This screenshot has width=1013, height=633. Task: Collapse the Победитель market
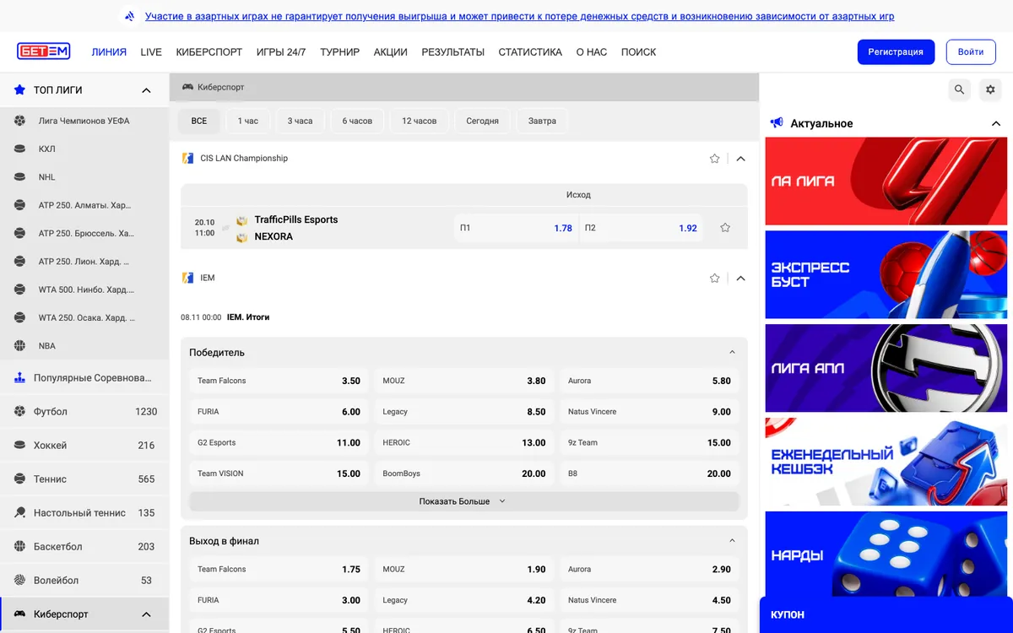pyautogui.click(x=732, y=353)
